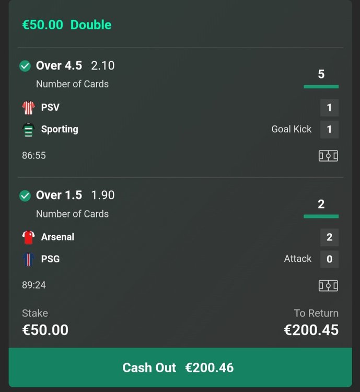Open pitch view icon for Arsenal match

328,285
